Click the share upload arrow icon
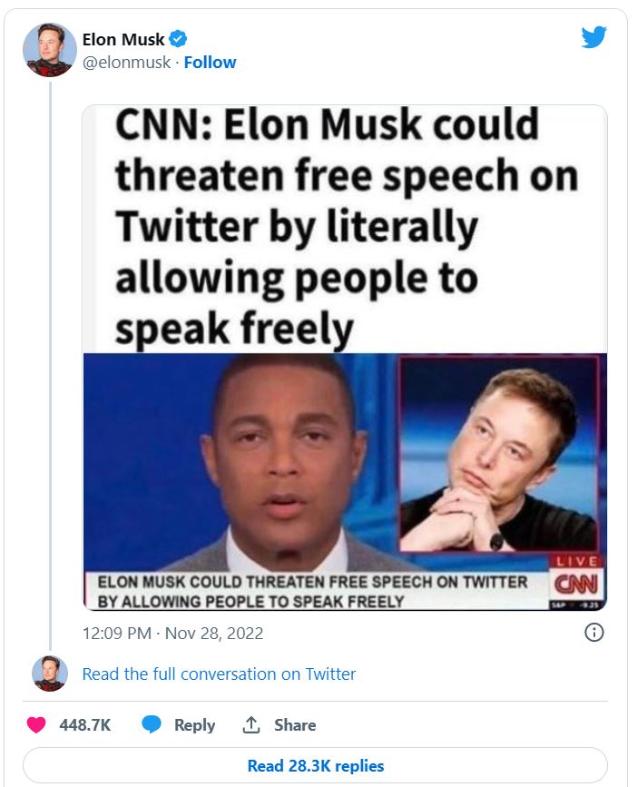This screenshot has width=637, height=787. [x=251, y=725]
